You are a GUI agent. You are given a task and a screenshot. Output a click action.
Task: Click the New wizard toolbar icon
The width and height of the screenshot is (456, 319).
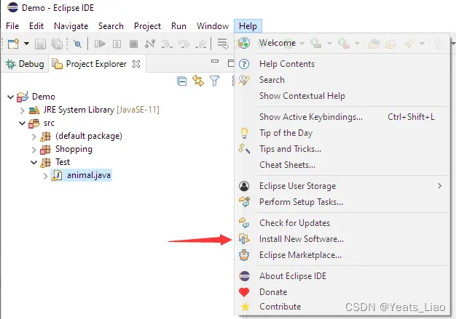13,44
